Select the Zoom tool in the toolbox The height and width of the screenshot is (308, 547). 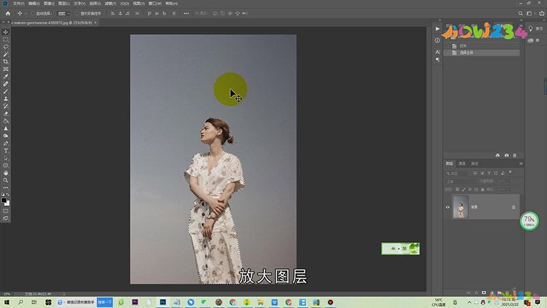[5, 180]
